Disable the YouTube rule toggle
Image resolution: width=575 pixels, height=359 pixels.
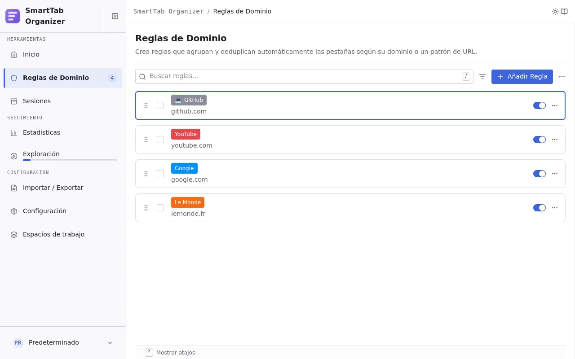pyautogui.click(x=540, y=140)
